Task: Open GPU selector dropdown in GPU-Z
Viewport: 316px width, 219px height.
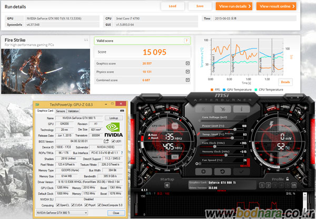Action: [x=62, y=213]
